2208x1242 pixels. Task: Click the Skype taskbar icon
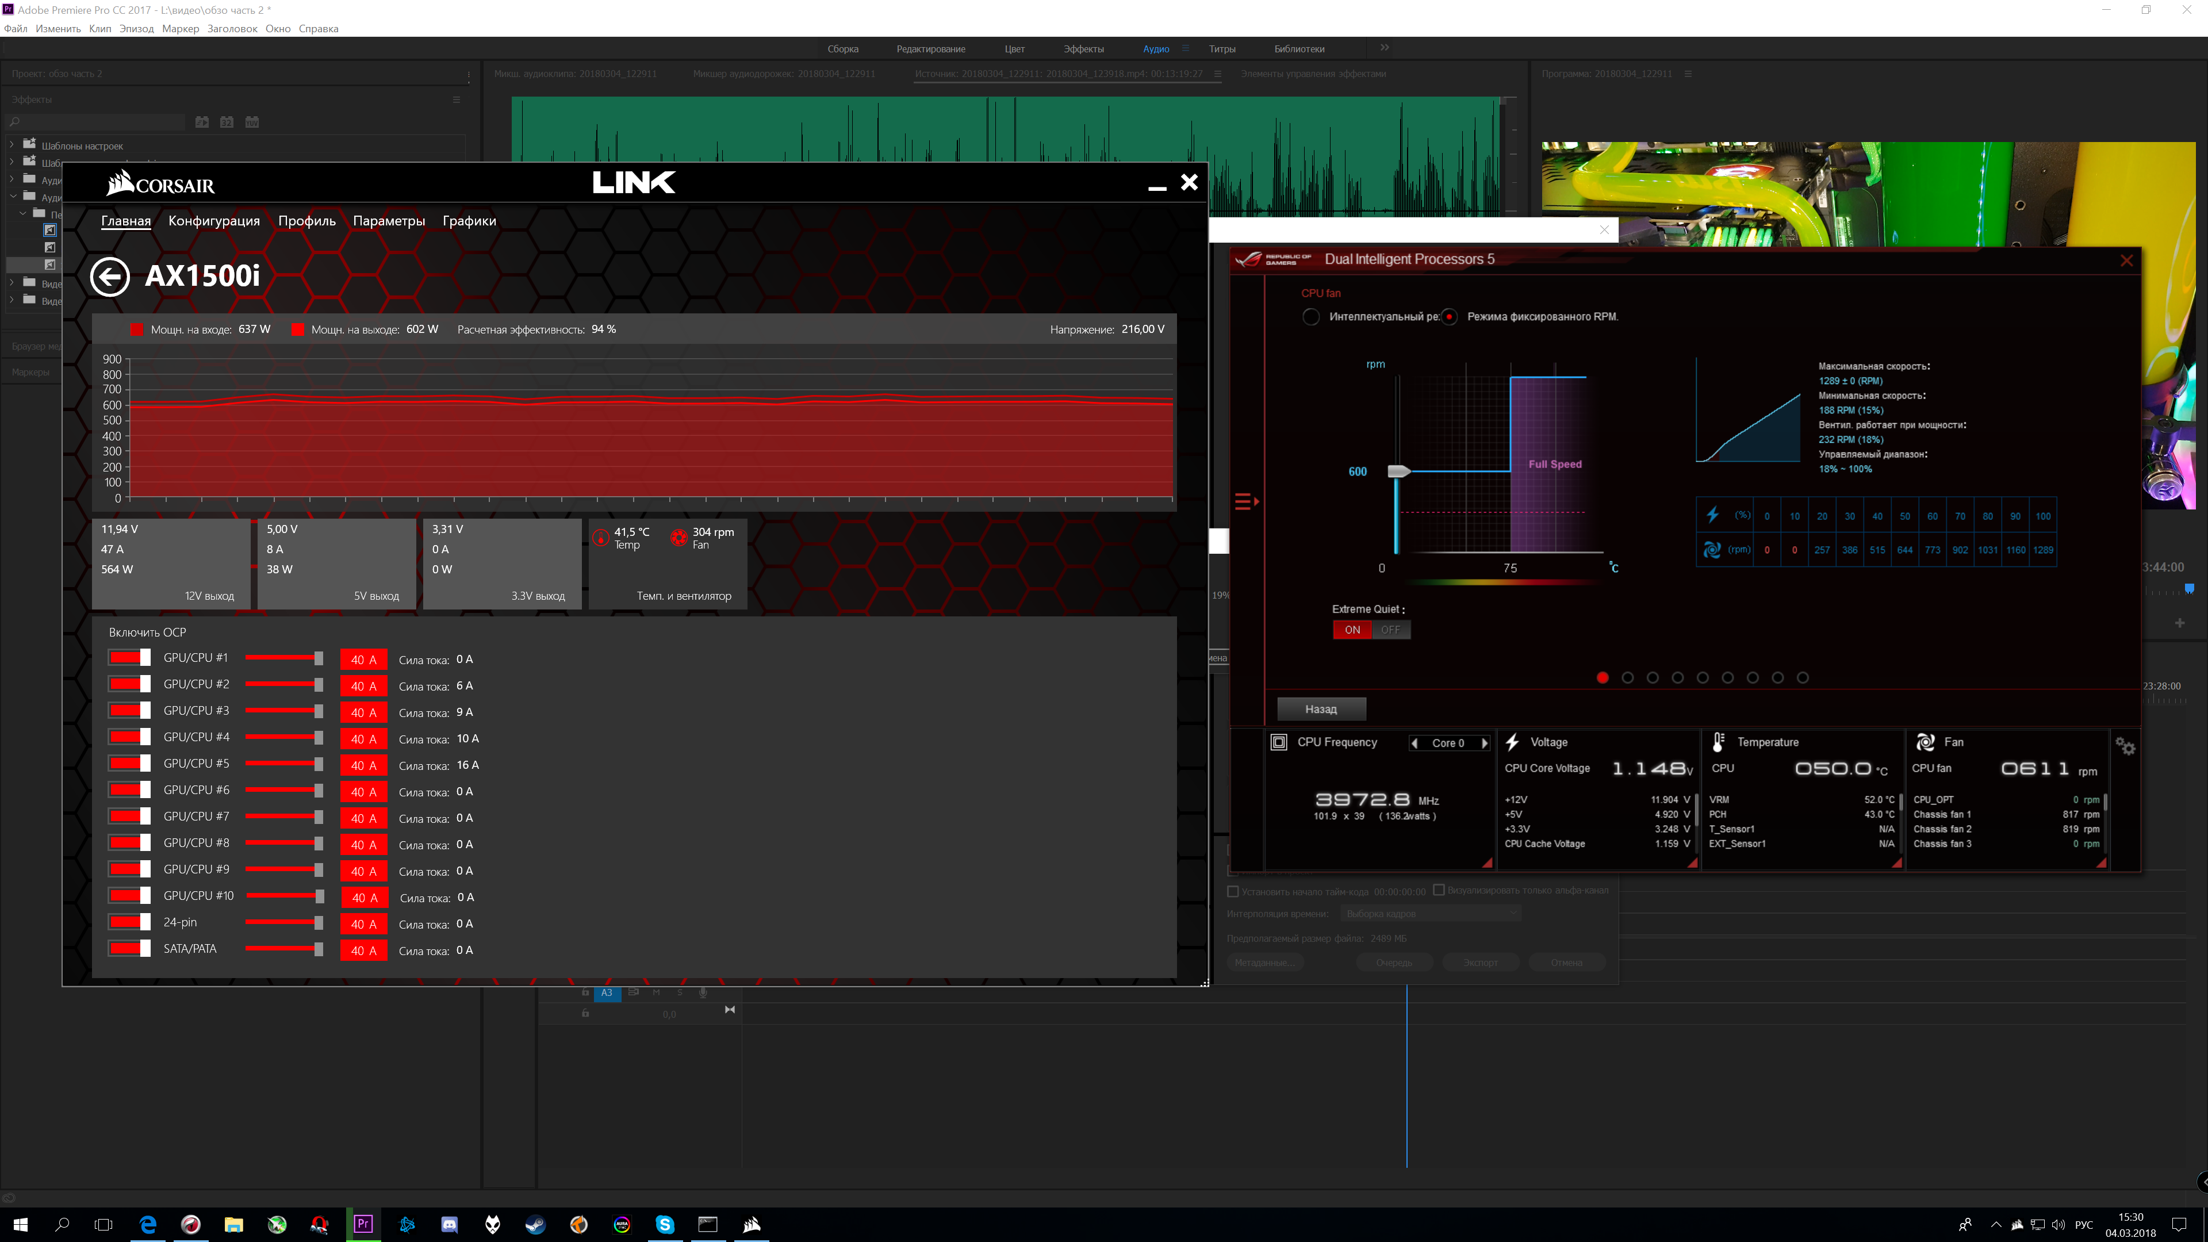coord(665,1224)
